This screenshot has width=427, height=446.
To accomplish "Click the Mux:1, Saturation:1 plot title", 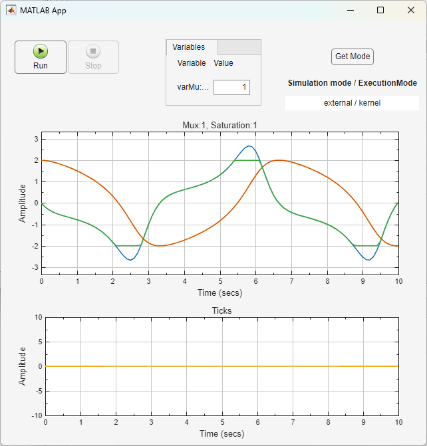I will click(x=219, y=125).
